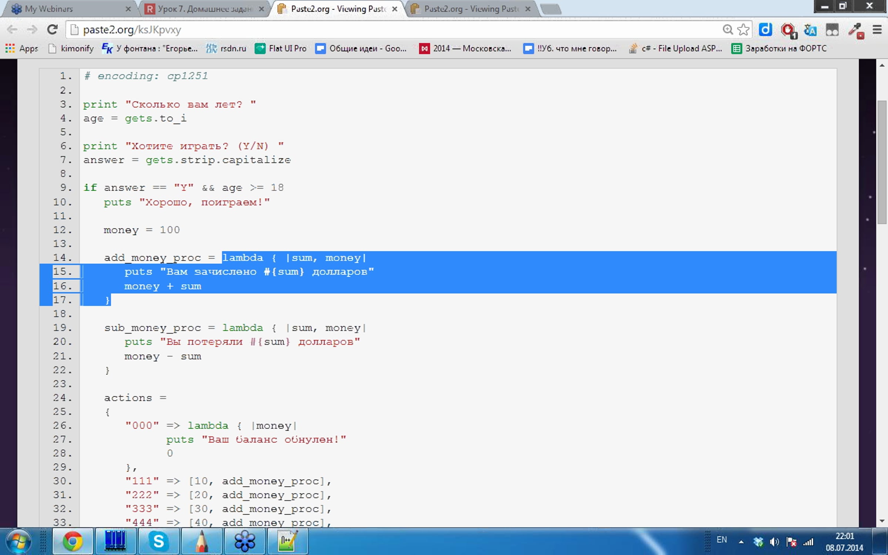
Task: Open the volume control tray icon
Action: click(x=774, y=542)
